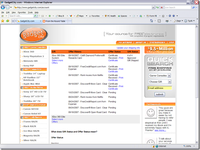Open the Help menu

coord(36,13)
